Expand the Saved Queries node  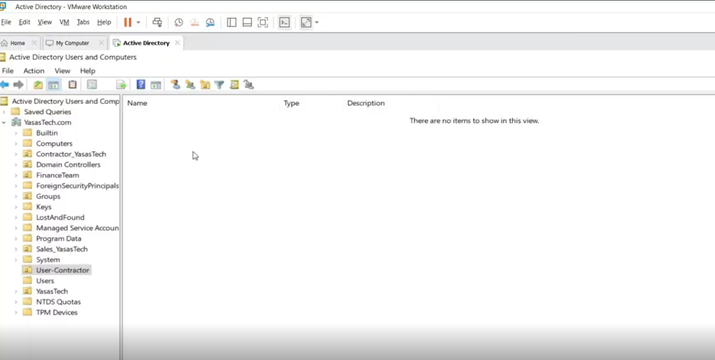pyautogui.click(x=4, y=112)
